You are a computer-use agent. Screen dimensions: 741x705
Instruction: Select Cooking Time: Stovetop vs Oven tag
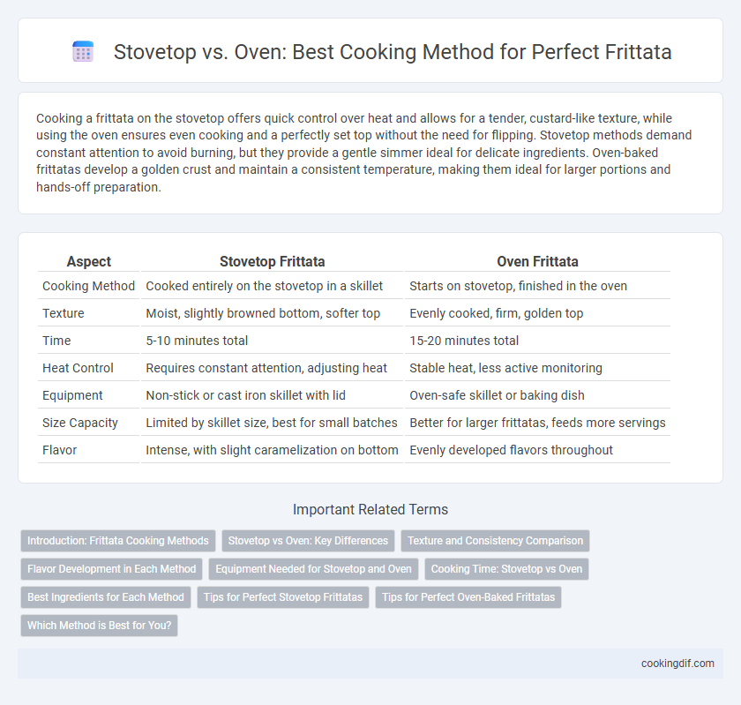point(506,569)
